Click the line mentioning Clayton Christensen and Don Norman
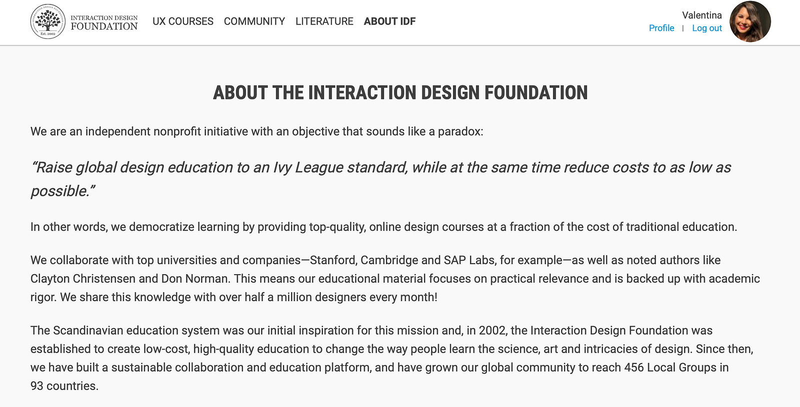The width and height of the screenshot is (800, 407). [395, 279]
